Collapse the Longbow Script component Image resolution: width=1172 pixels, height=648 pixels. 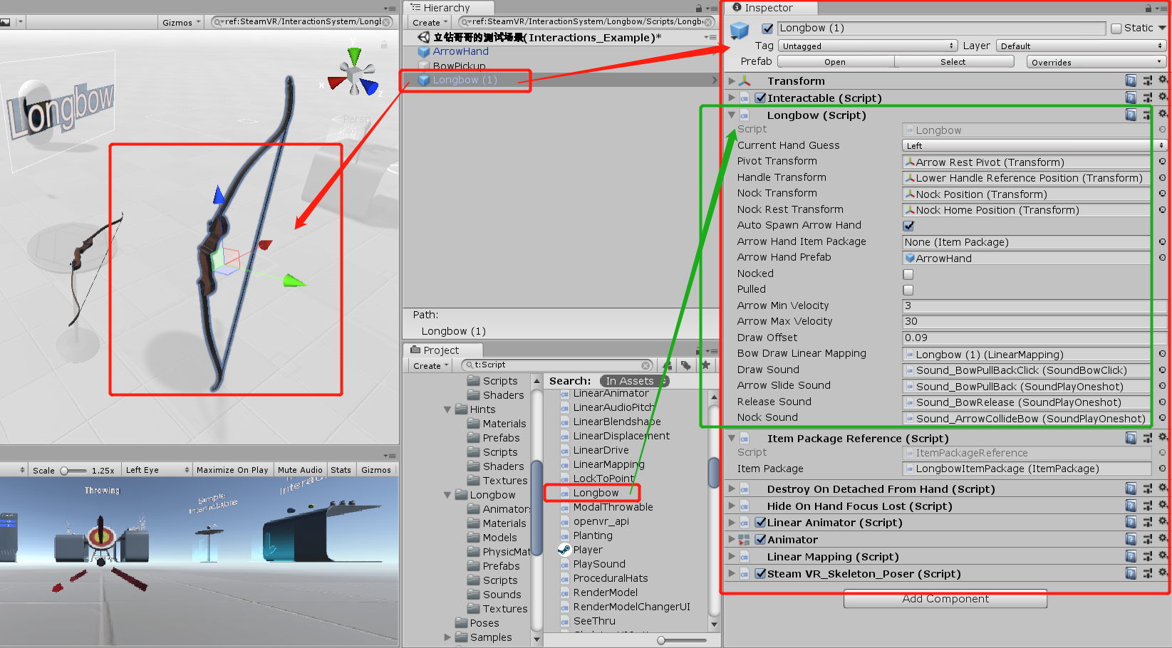(732, 115)
